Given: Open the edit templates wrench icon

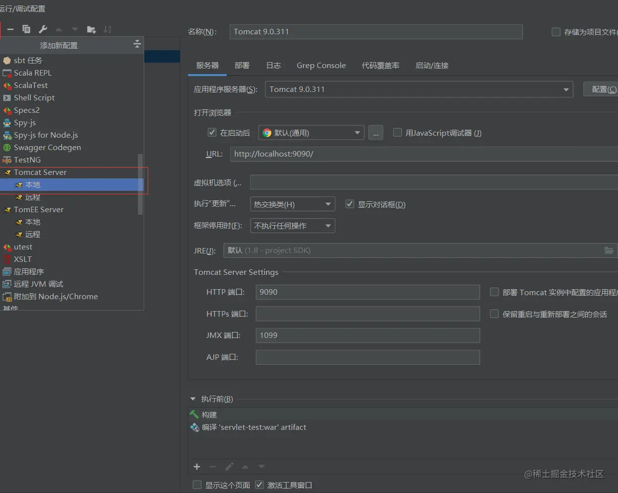Looking at the screenshot, I should click(43, 29).
